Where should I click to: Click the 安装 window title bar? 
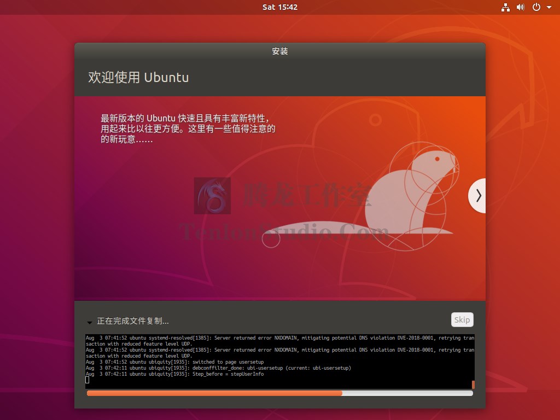[280, 51]
